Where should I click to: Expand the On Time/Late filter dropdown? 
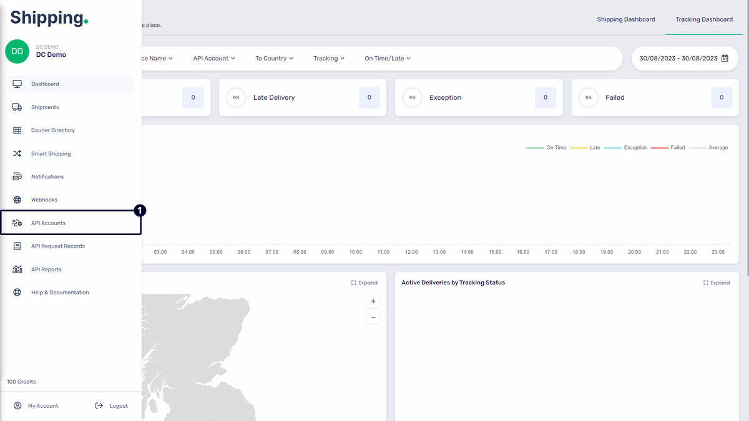coord(388,58)
